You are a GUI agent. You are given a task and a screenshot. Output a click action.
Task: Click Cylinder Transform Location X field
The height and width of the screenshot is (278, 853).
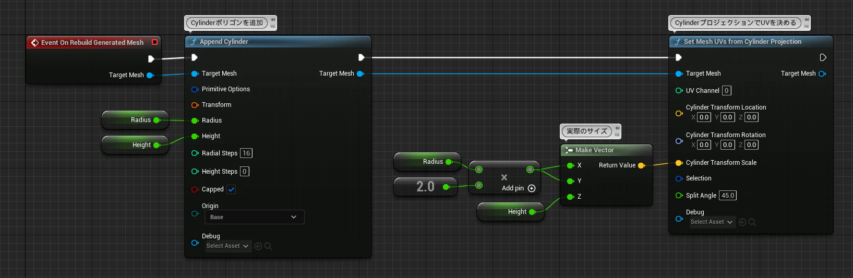point(704,117)
